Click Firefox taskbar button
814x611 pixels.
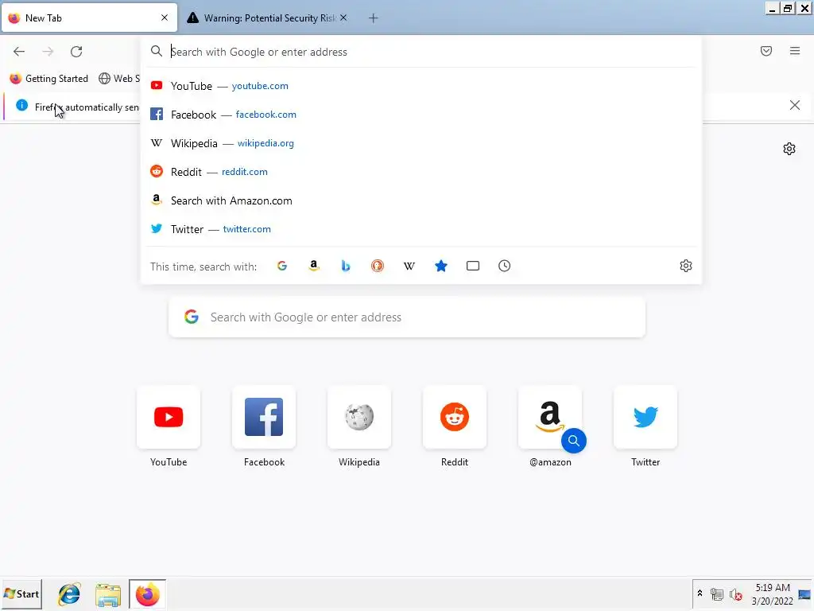[147, 594]
